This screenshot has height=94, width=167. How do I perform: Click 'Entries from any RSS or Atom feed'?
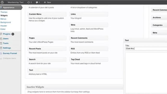pyautogui.click(x=85, y=53)
